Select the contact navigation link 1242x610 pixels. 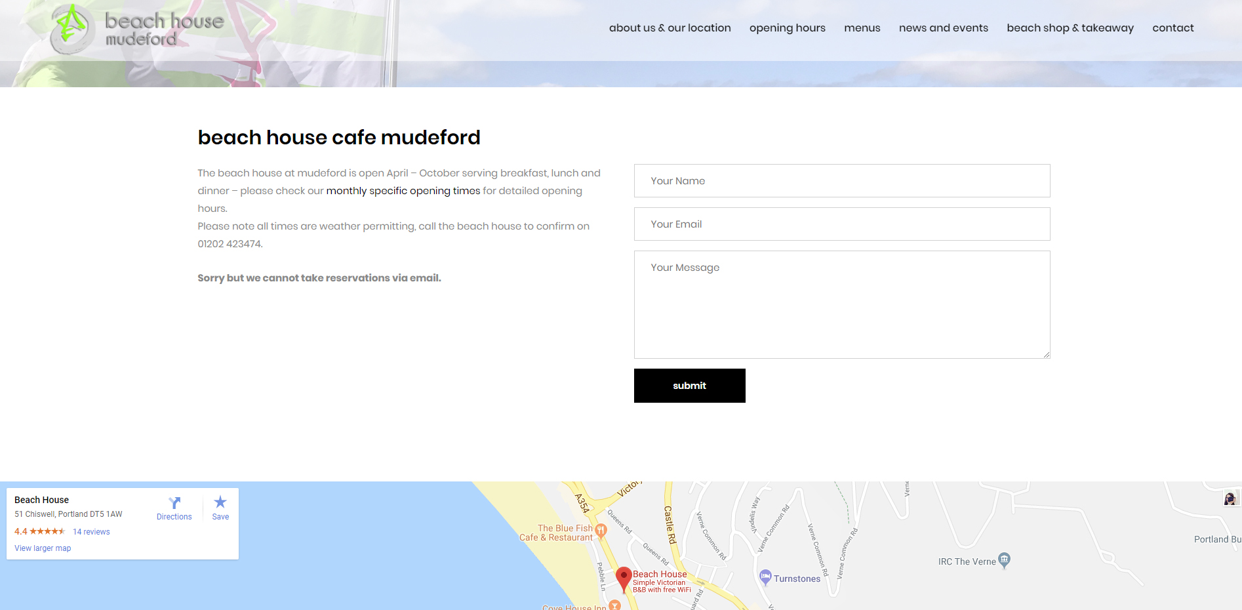[1172, 28]
